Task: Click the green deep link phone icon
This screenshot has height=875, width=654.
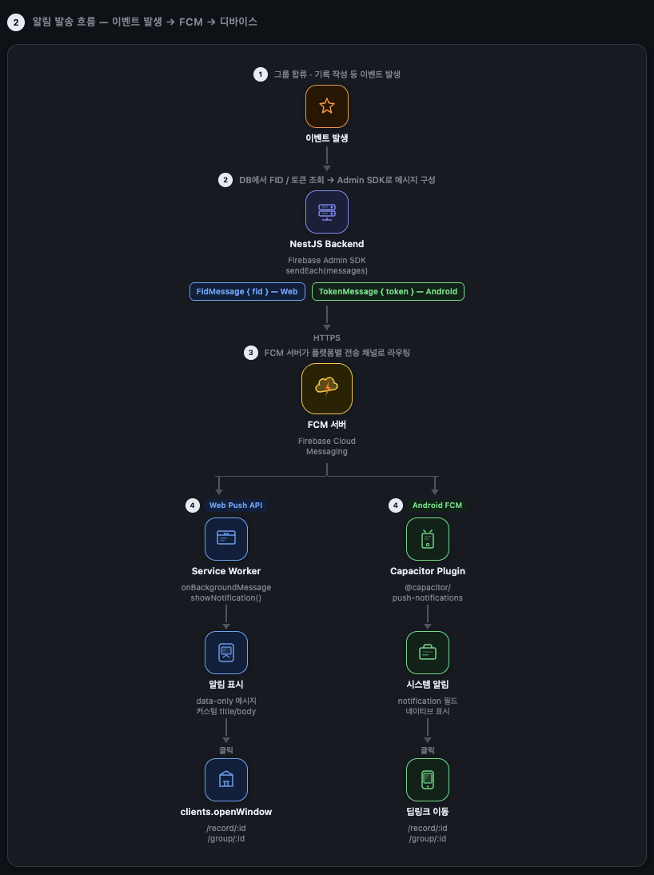Action: tap(428, 780)
